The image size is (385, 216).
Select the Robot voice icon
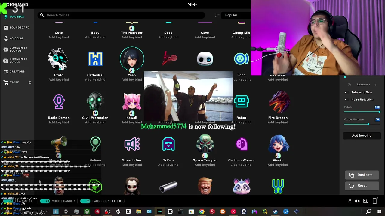241,101
